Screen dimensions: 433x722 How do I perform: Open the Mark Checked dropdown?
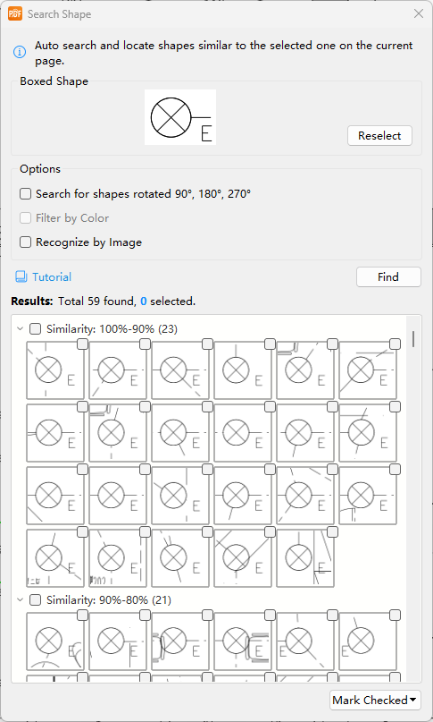click(x=375, y=701)
